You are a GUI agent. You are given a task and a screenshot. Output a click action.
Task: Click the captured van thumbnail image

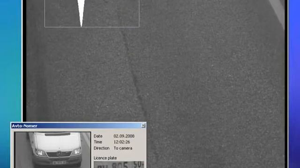point(53,150)
